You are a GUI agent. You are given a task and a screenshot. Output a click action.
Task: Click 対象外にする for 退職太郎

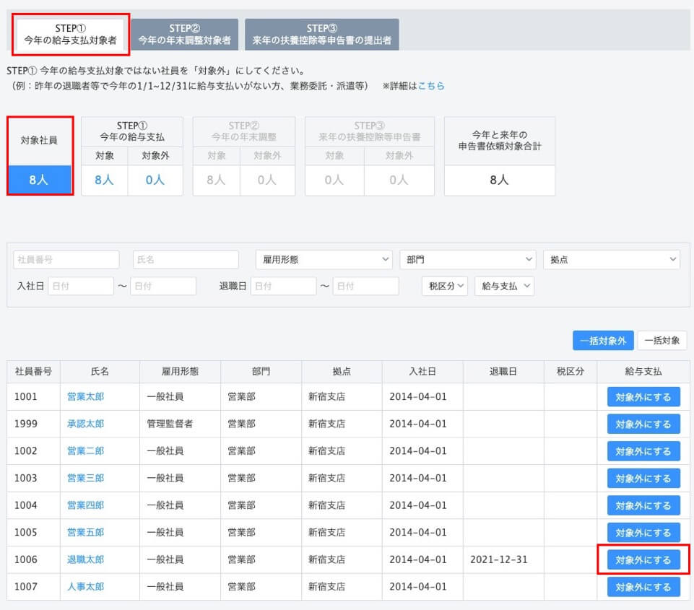coord(643,559)
